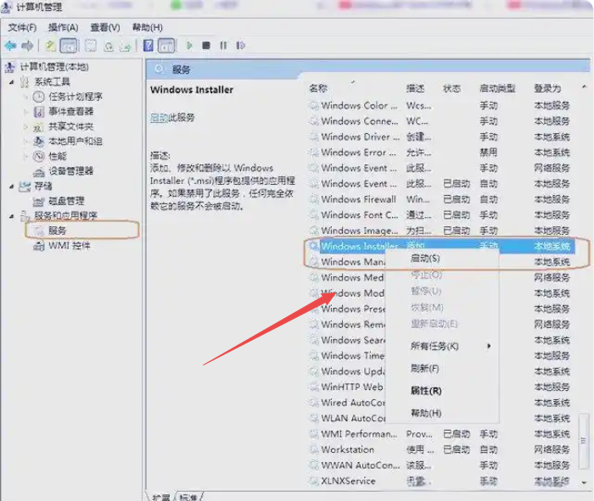Click the Pause service toolbar icon
Screen dimensions: 594x501
click(223, 46)
